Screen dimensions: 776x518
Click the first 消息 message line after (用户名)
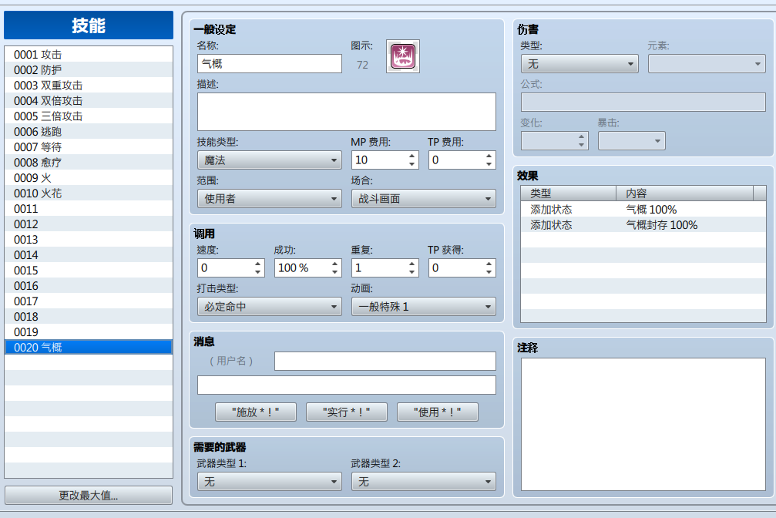point(385,361)
